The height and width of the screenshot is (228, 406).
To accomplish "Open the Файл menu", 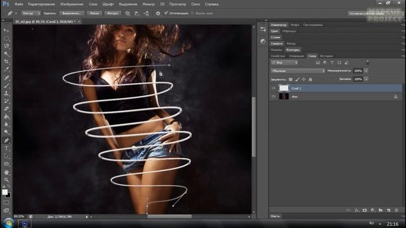I will pos(18,4).
